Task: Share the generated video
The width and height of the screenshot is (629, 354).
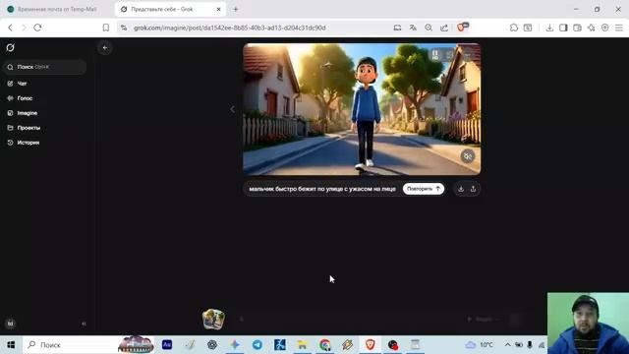Action: (x=474, y=189)
